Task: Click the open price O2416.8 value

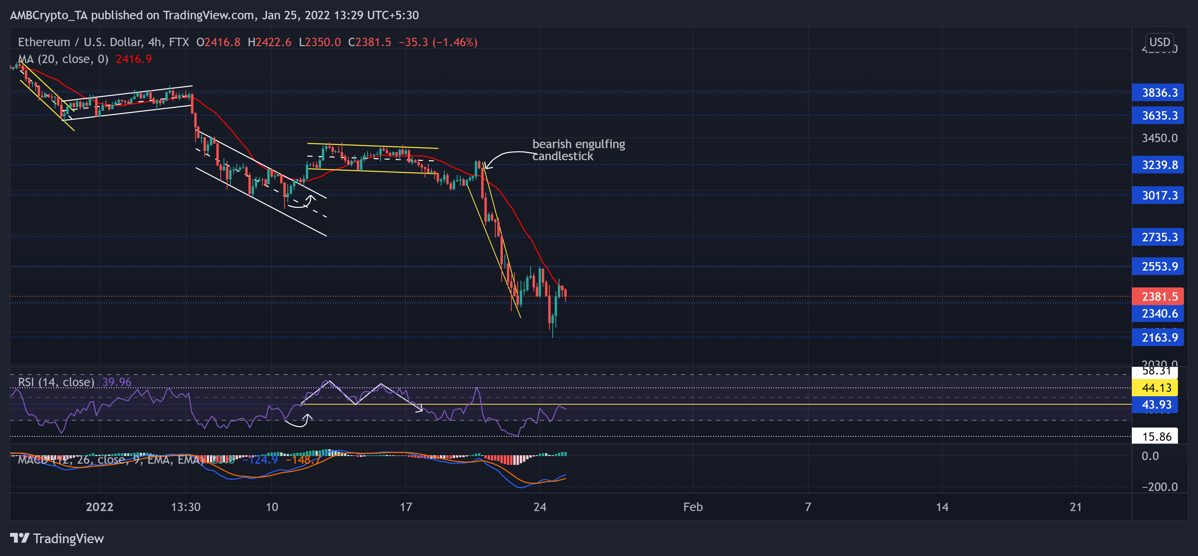Action: coord(218,42)
